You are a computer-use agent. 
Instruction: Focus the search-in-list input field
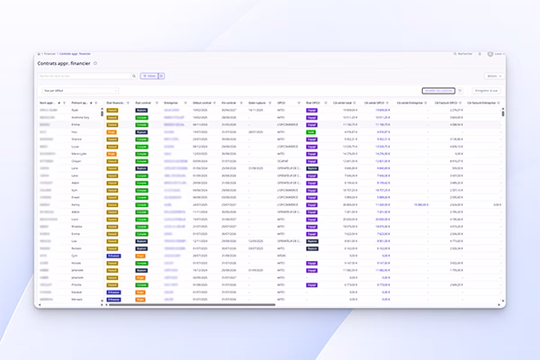pos(85,76)
